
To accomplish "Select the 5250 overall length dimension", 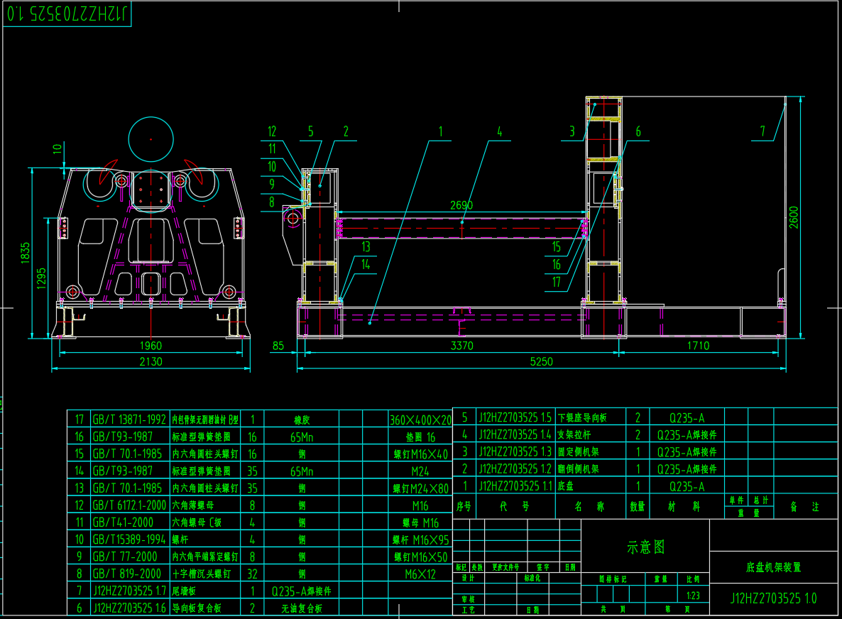I will tap(541, 361).
